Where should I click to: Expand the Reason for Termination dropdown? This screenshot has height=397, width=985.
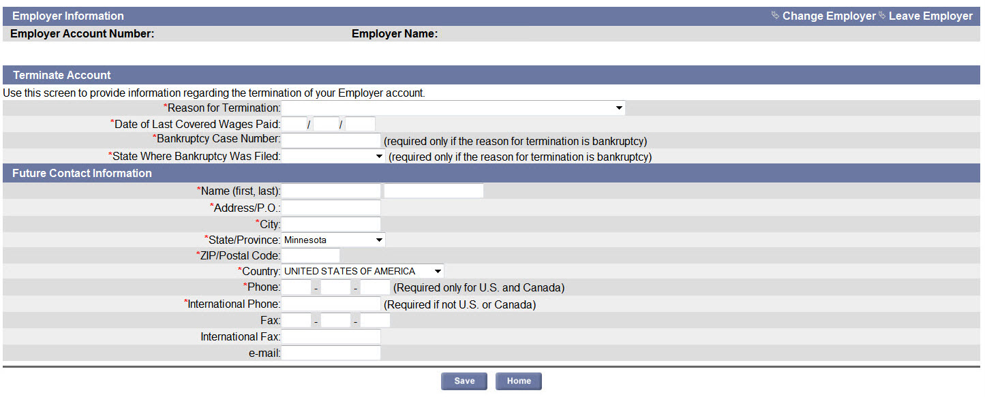453,108
